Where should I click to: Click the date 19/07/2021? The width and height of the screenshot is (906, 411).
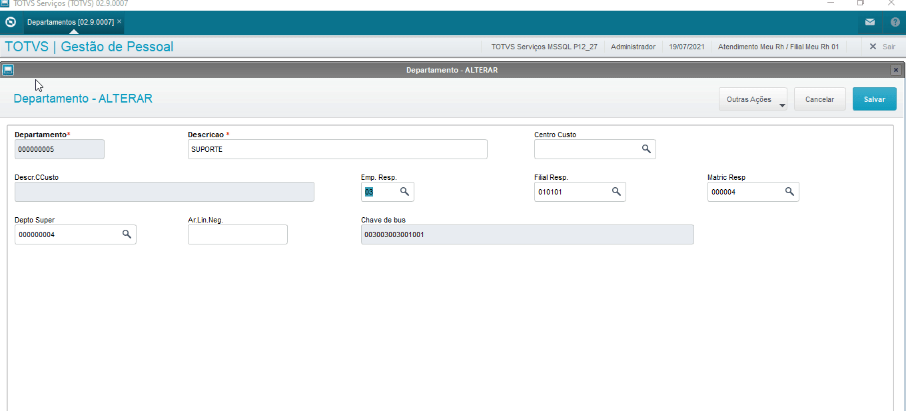point(687,47)
